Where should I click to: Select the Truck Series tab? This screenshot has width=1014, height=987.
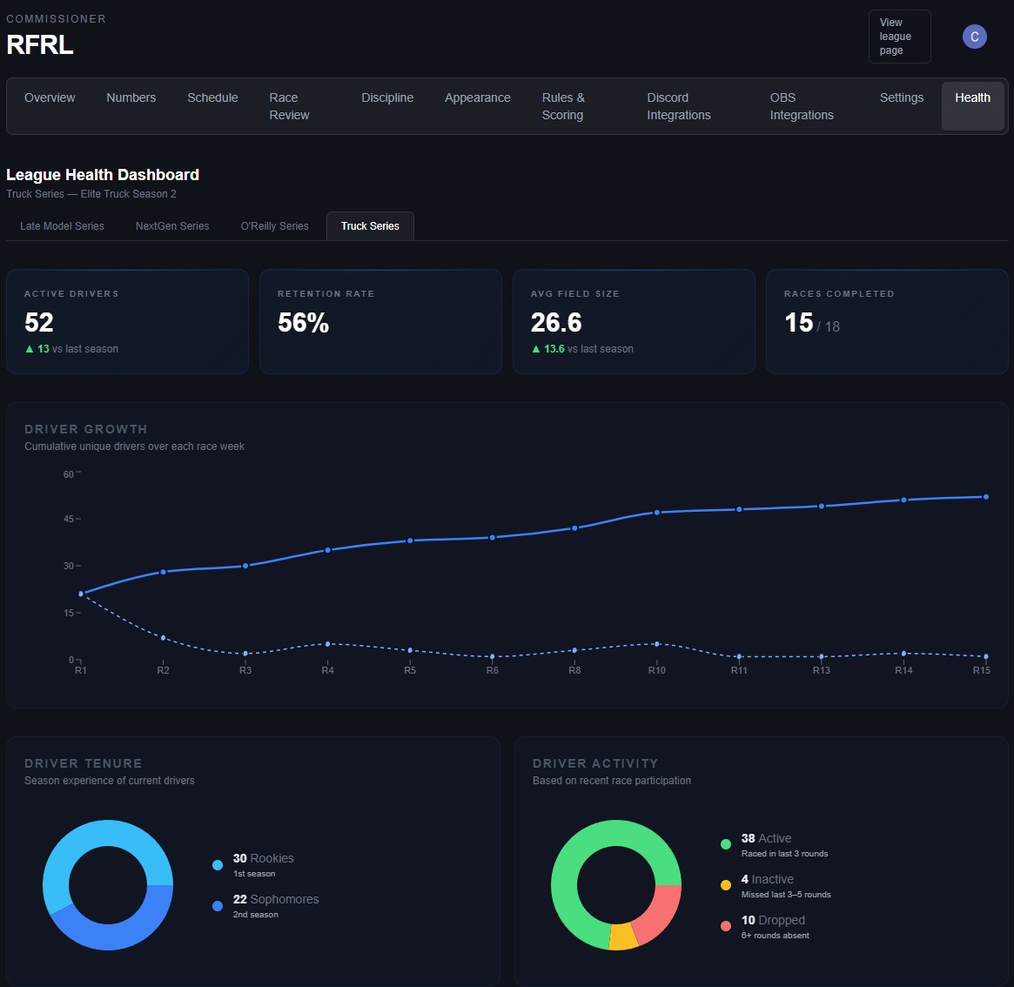(x=370, y=225)
